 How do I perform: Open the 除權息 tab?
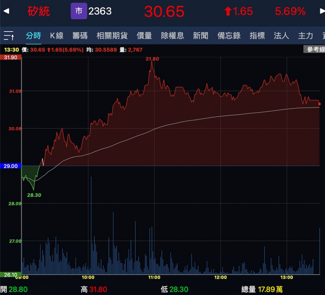pyautogui.click(x=173, y=36)
